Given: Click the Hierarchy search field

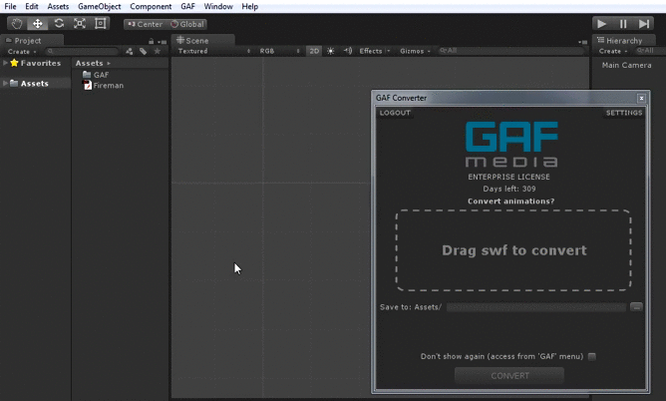Looking at the screenshot, I should [649, 51].
